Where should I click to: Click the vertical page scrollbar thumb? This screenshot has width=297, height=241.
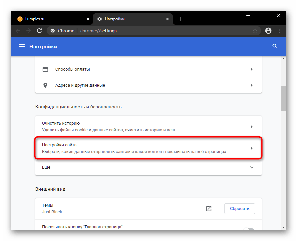283,98
